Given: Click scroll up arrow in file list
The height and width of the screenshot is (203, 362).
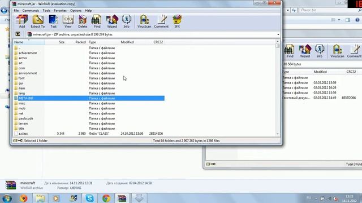Looking at the screenshot, I should click(278, 42).
